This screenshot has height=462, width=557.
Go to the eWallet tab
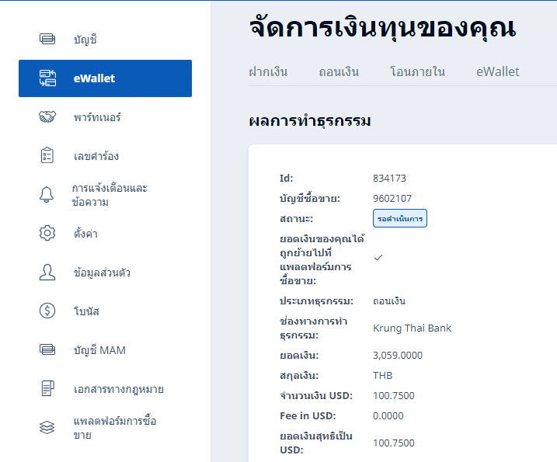[x=497, y=71]
